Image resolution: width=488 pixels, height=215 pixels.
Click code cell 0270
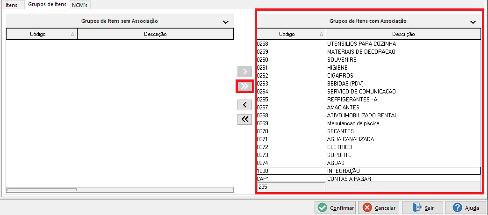coord(291,131)
